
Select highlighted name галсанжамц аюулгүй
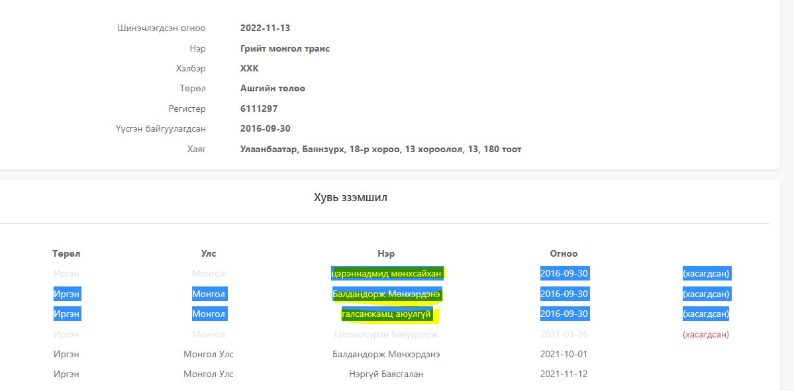click(x=386, y=314)
